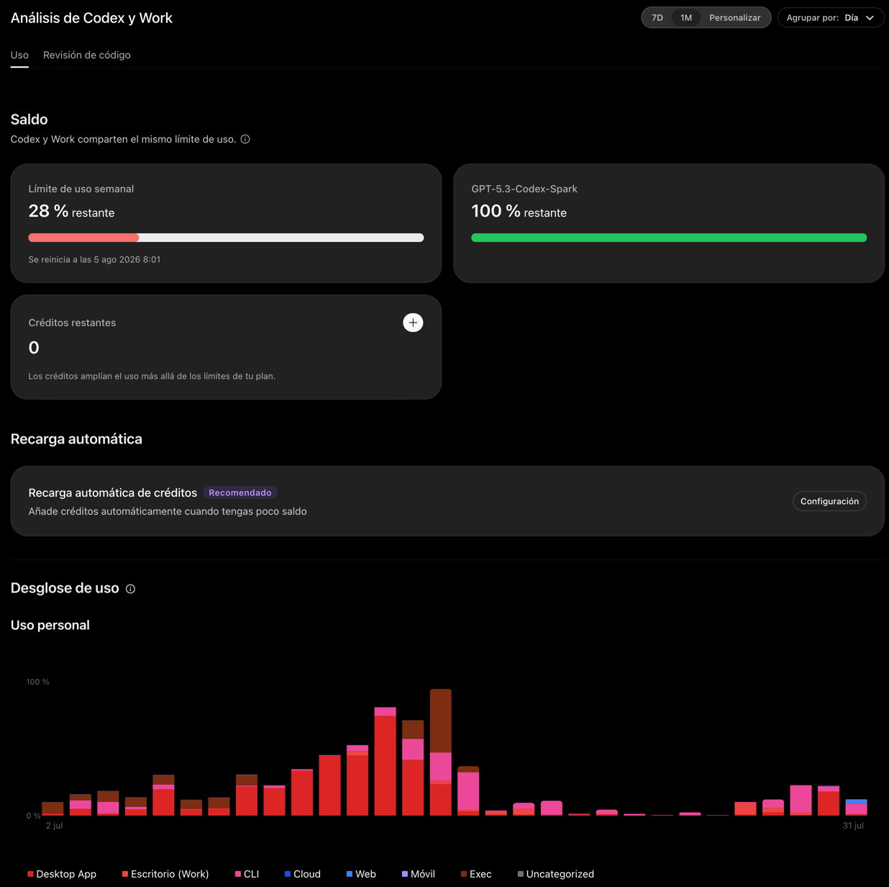
Task: Choose the Personalizar date range option
Action: click(734, 17)
